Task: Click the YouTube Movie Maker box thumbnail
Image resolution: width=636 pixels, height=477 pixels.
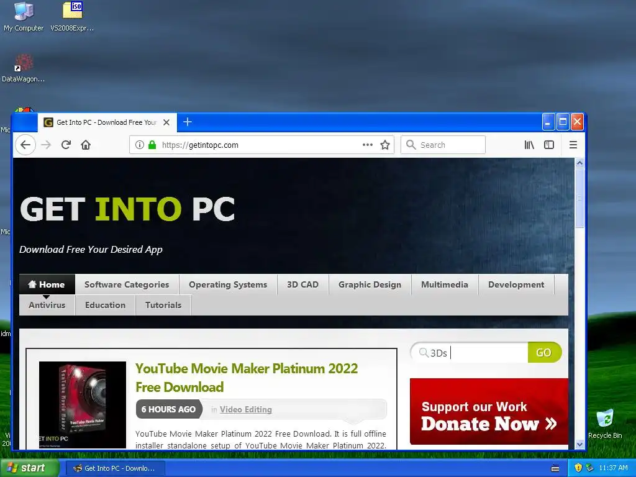Action: (83, 405)
